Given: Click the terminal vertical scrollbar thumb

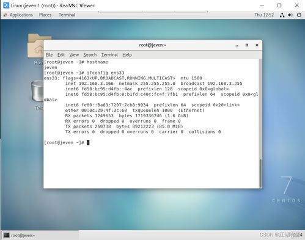Looking at the screenshot, I should coord(260,173).
